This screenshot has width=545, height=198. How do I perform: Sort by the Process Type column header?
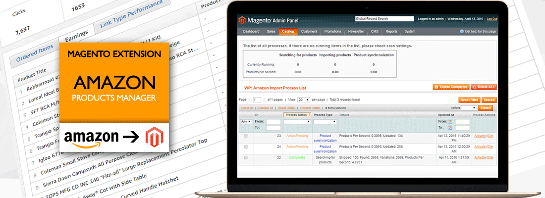323,115
